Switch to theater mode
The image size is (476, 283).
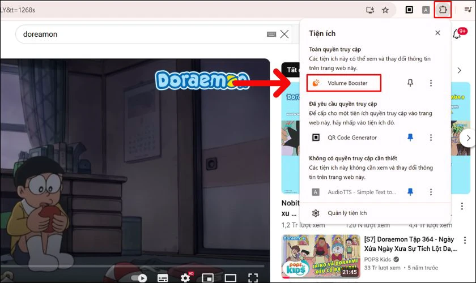click(230, 278)
